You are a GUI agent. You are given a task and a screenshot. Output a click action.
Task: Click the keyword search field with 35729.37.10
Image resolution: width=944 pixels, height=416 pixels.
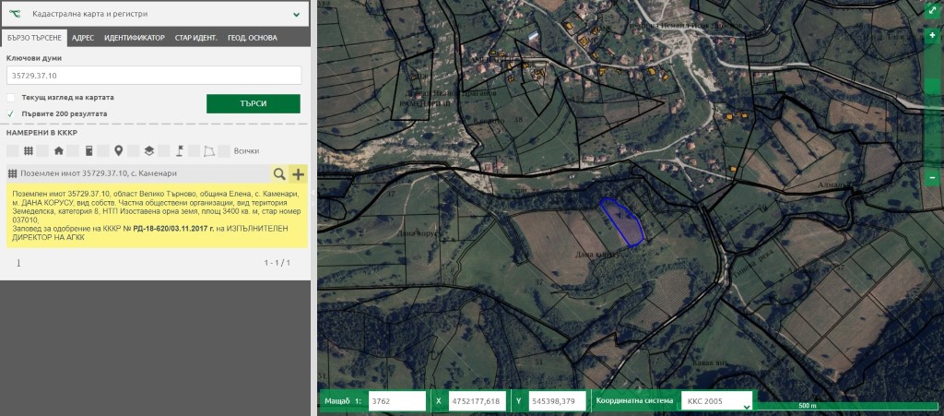tap(154, 75)
